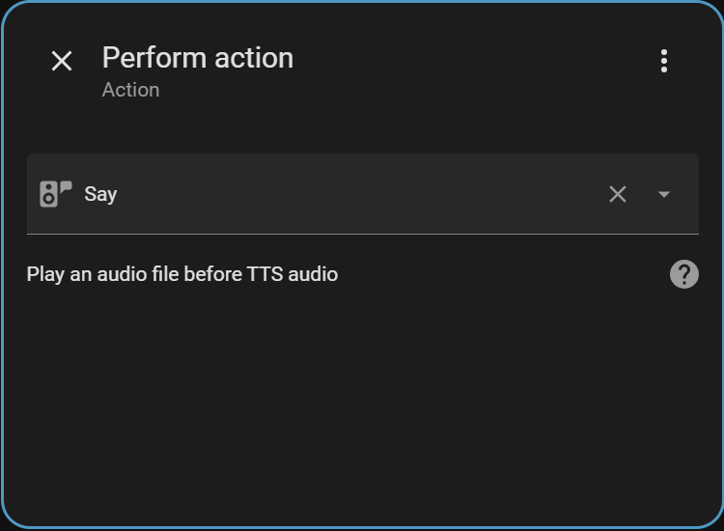Select the 'Play an audio file before TTS audio' label

coord(182,274)
